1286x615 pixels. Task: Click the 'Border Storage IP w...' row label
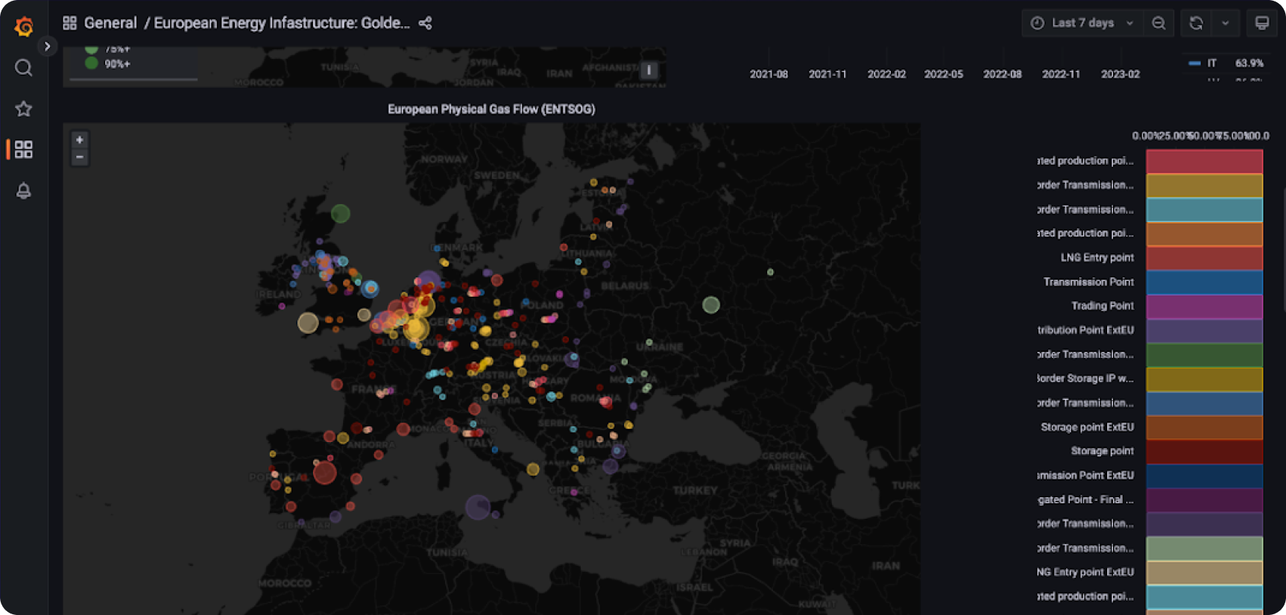(1085, 379)
